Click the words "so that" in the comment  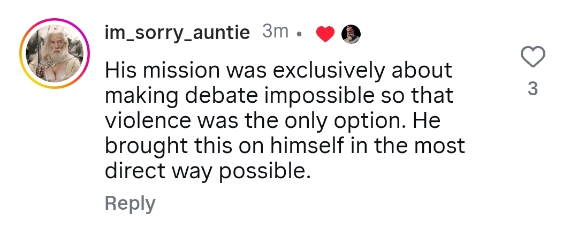(420, 96)
